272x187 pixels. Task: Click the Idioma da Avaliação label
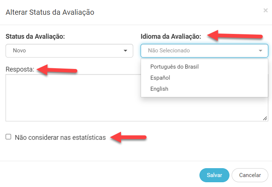point(171,37)
